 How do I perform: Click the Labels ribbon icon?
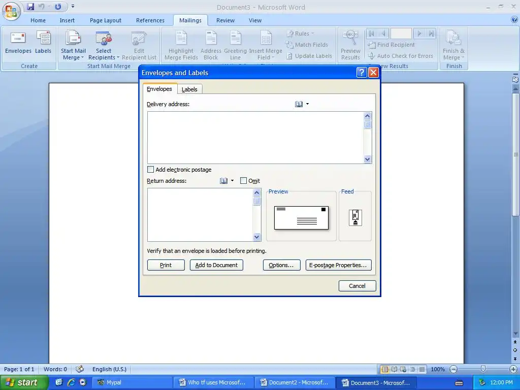click(43, 42)
